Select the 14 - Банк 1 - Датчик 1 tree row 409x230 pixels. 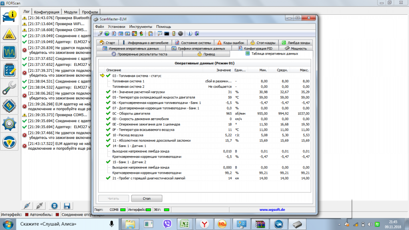[x=129, y=146]
